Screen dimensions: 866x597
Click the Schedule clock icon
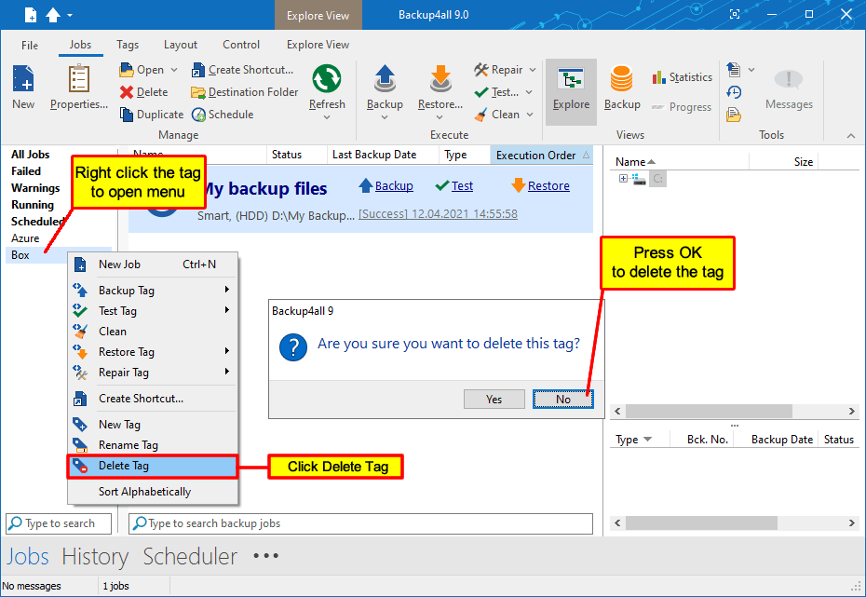click(198, 115)
